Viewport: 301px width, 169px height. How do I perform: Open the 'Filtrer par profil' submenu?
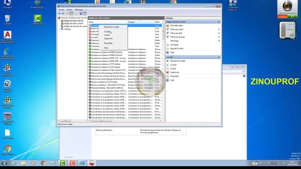177,29
